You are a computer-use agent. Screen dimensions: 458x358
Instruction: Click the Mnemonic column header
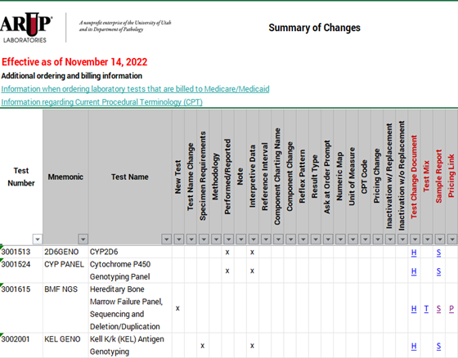65,177
